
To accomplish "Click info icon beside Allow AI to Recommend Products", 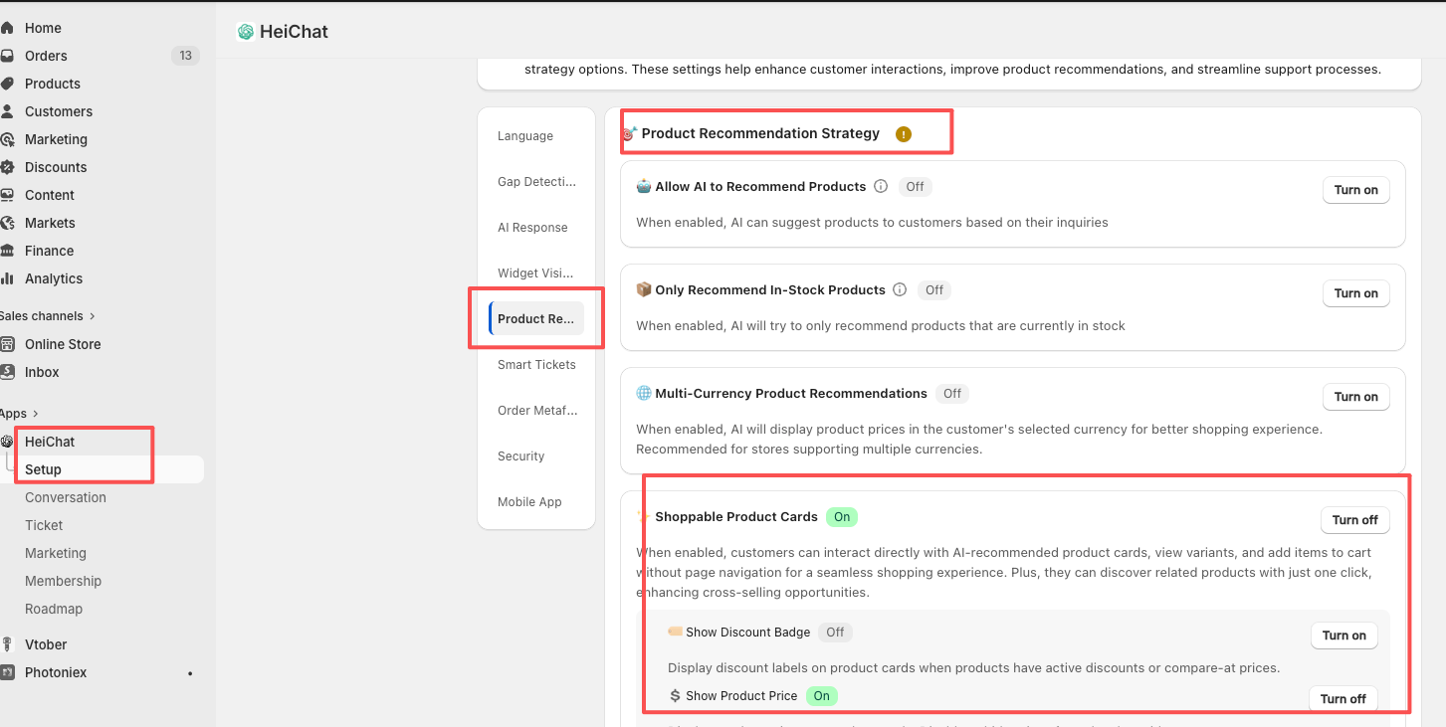I will (880, 186).
